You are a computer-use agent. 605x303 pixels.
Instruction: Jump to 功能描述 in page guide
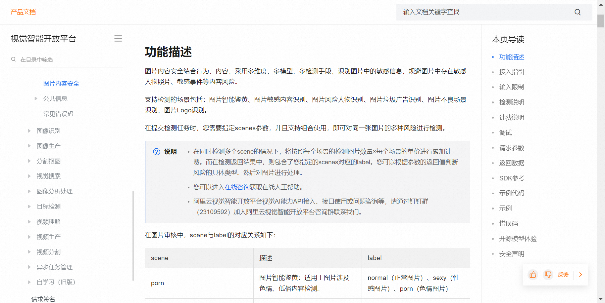tap(512, 57)
